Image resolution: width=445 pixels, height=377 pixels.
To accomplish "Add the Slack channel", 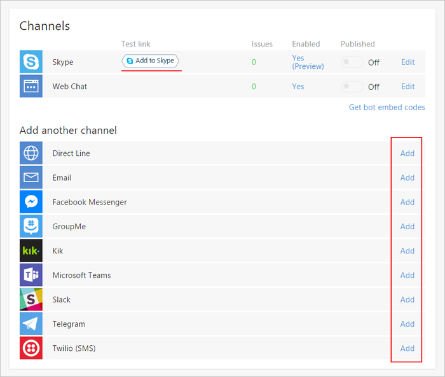I will [407, 300].
